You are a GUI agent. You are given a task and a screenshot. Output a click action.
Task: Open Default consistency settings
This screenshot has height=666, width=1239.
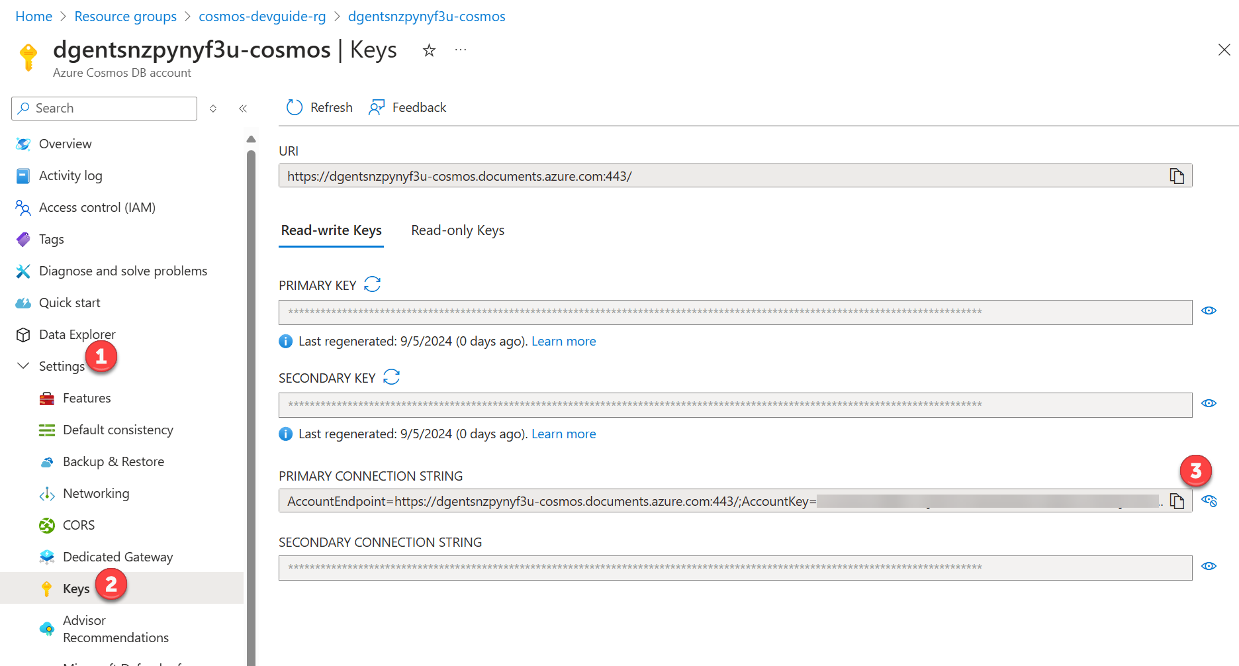118,430
